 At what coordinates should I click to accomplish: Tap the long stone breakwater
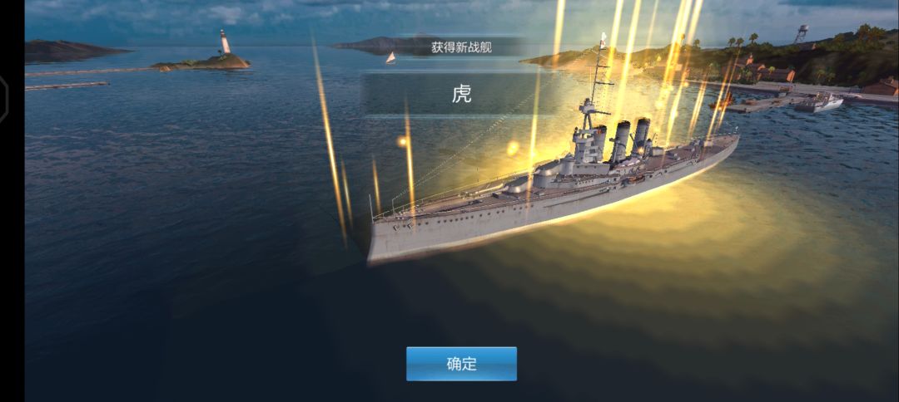point(89,71)
